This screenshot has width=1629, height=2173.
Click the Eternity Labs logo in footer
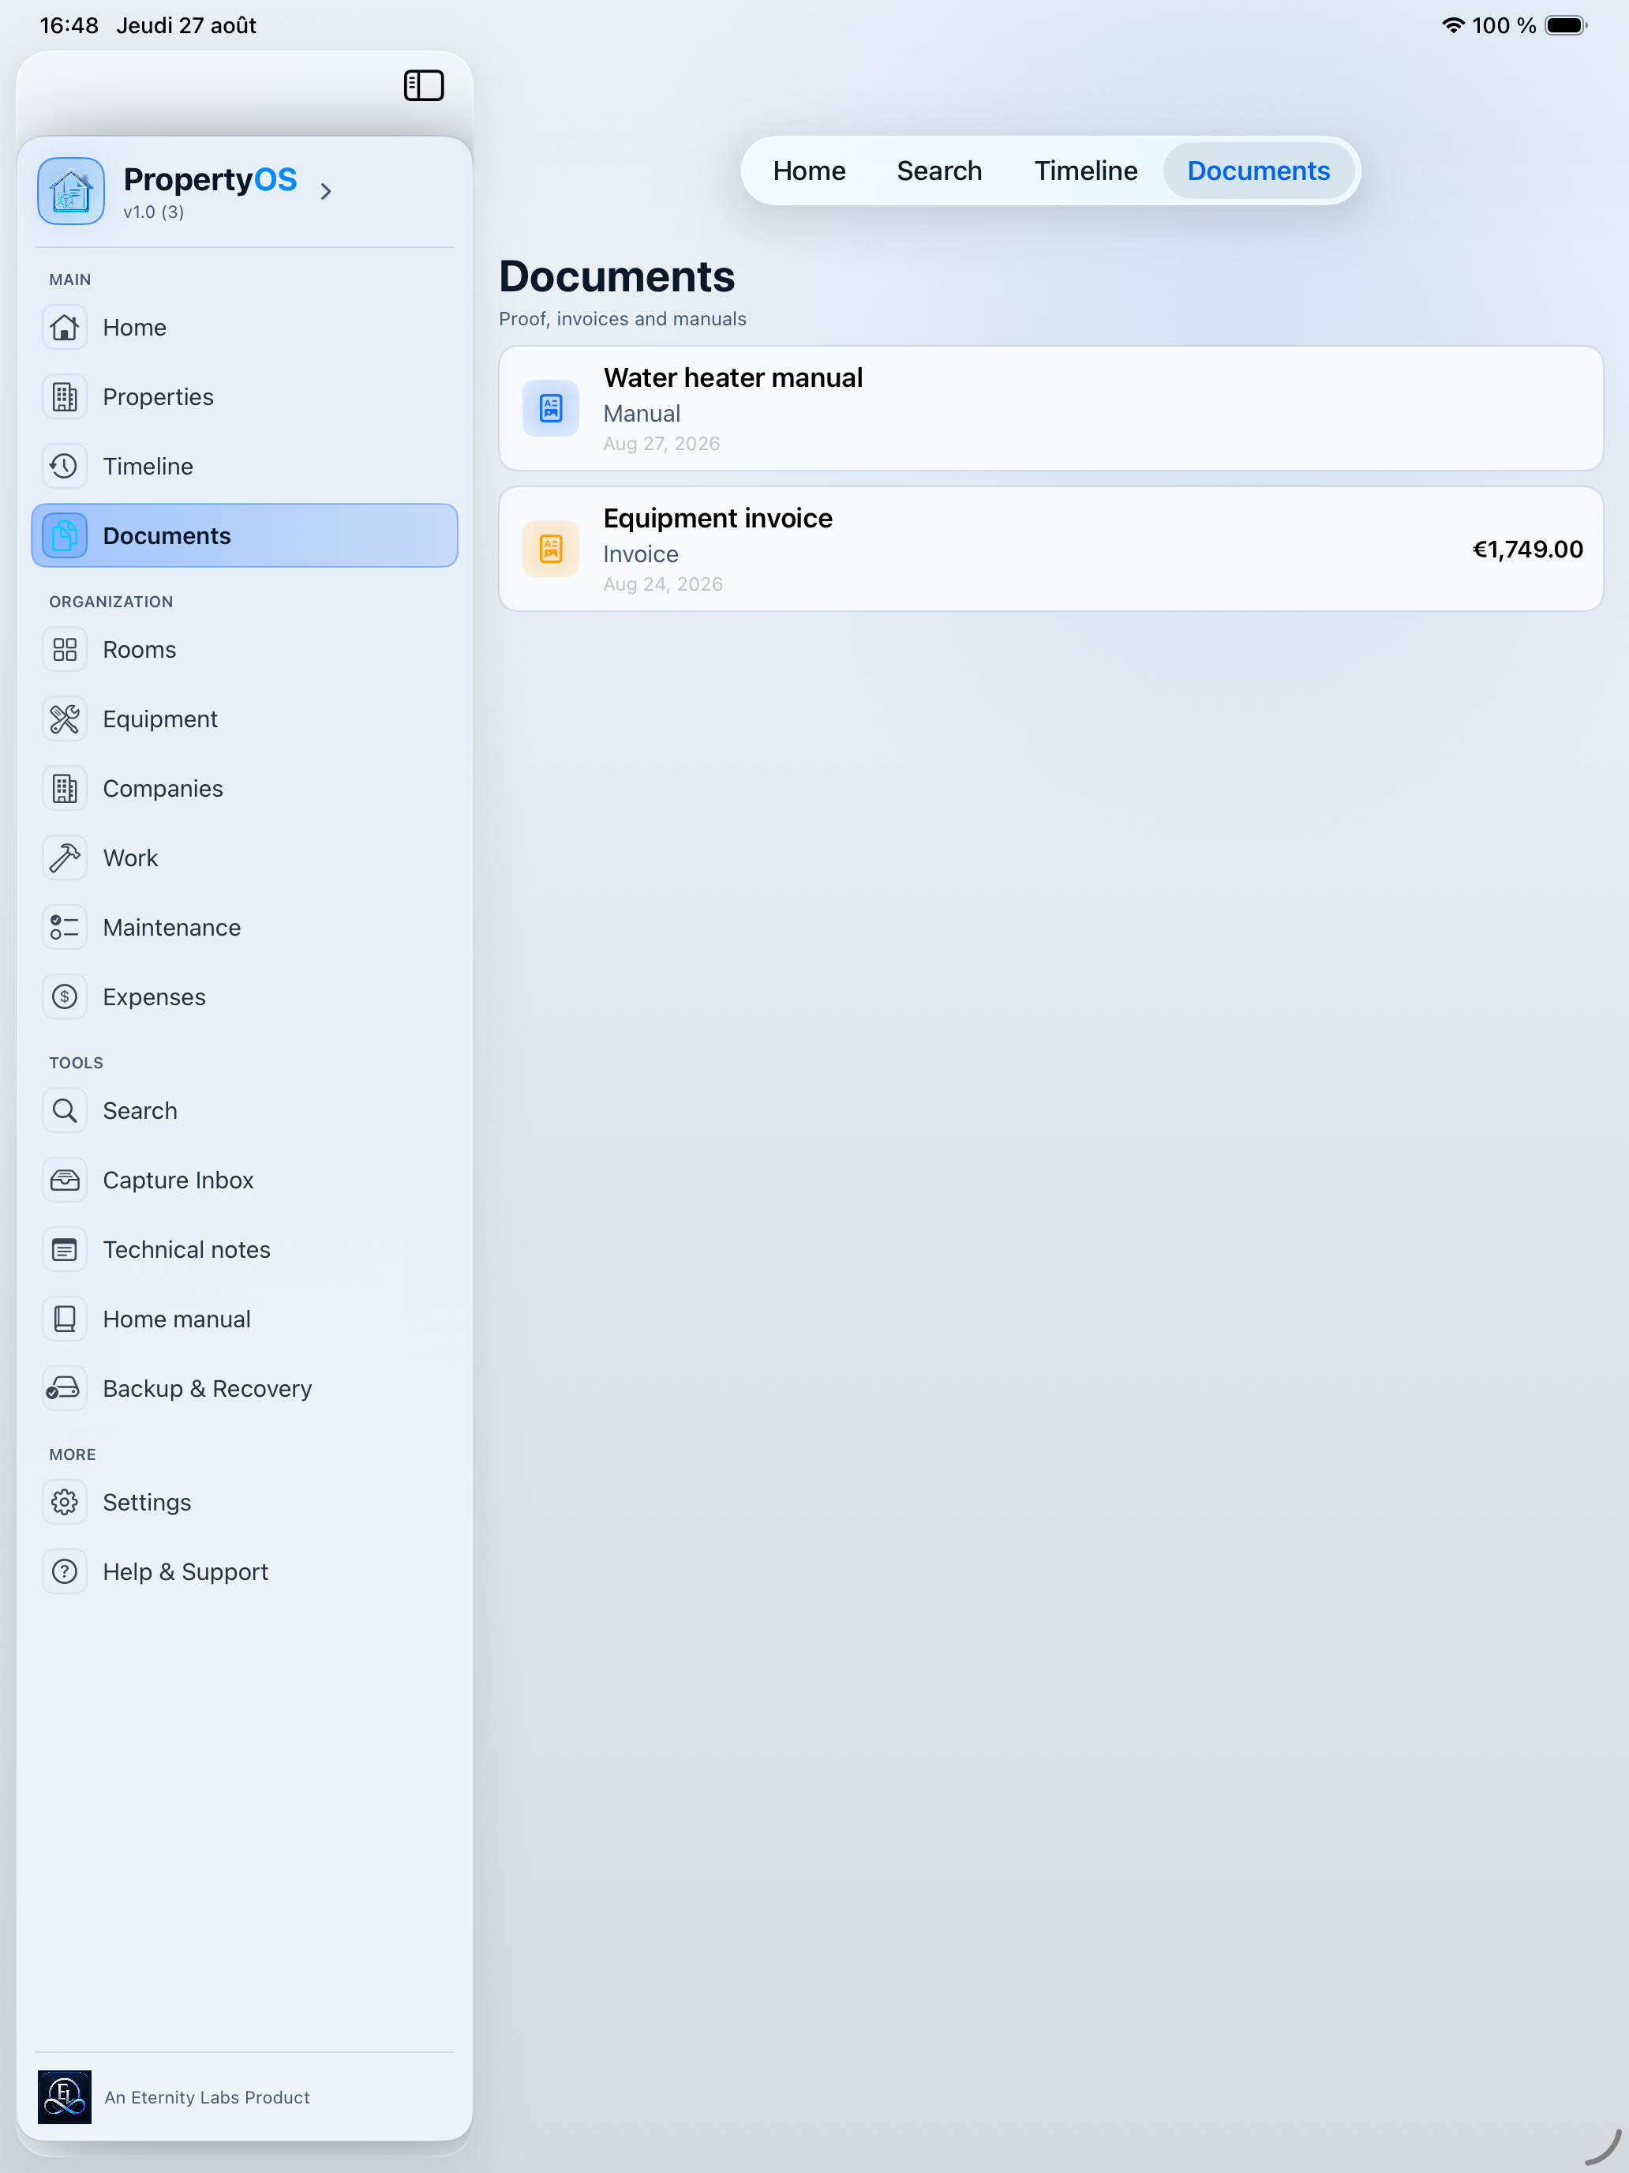tap(65, 2096)
